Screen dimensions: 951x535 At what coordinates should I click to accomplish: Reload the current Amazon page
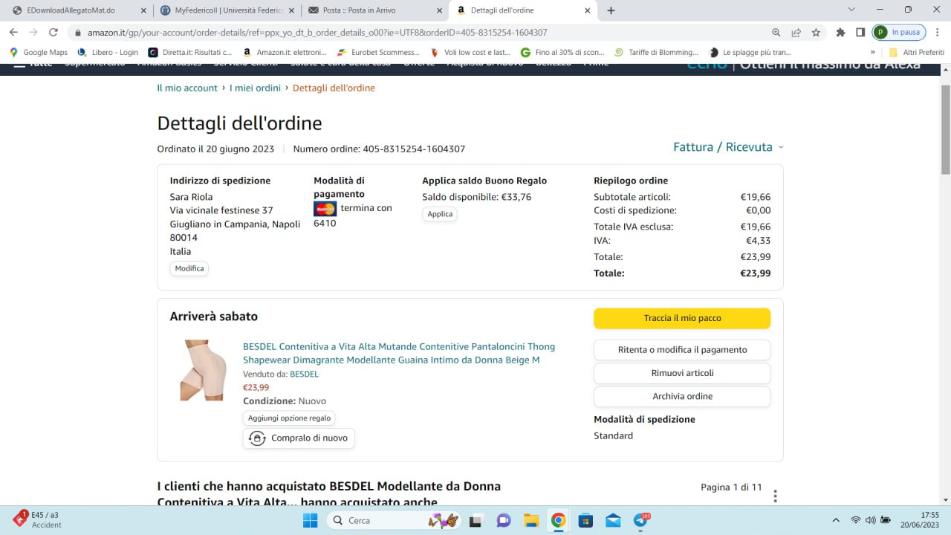click(x=53, y=33)
